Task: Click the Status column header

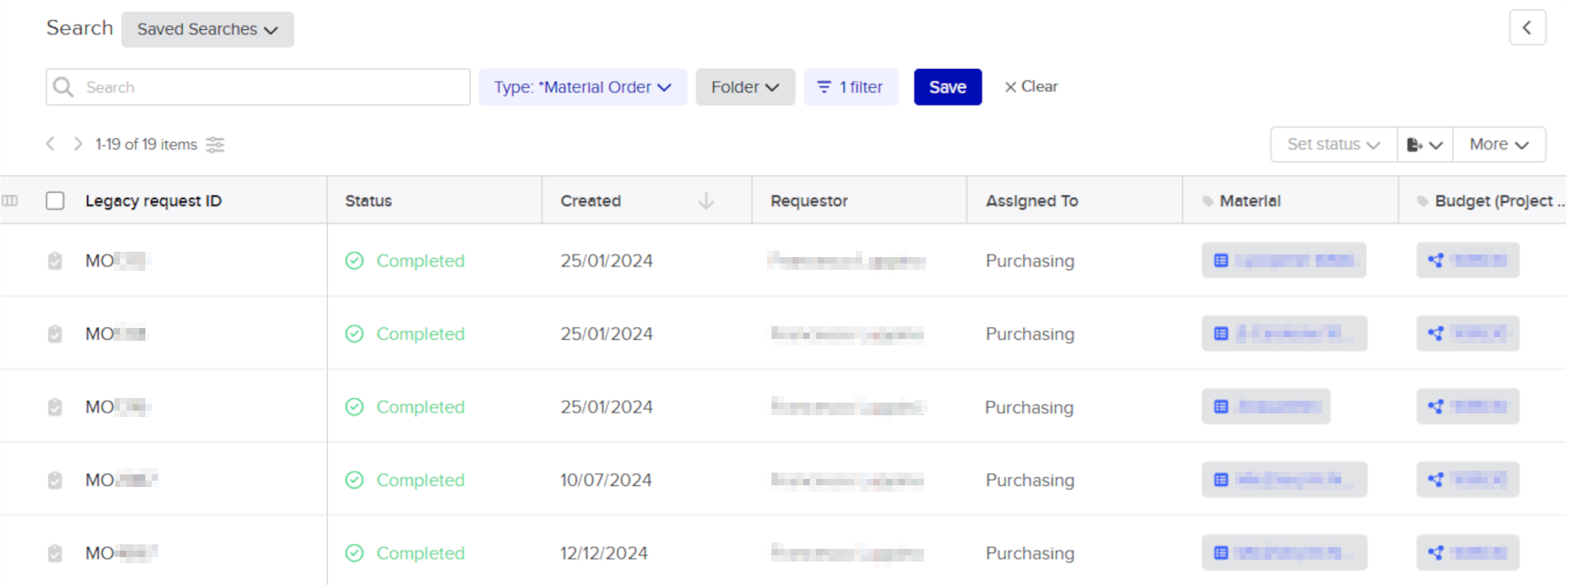Action: coord(369,201)
